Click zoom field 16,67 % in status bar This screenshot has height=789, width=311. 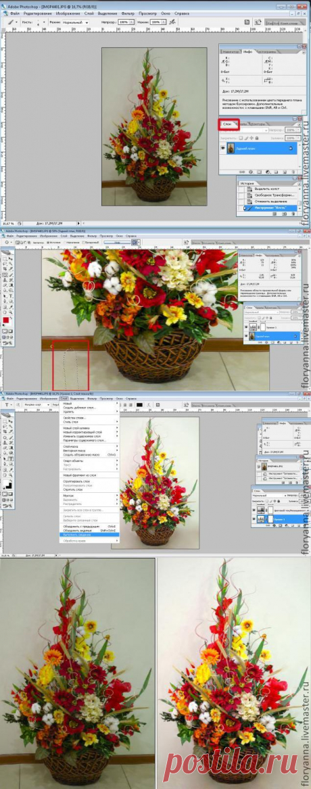tap(7, 222)
